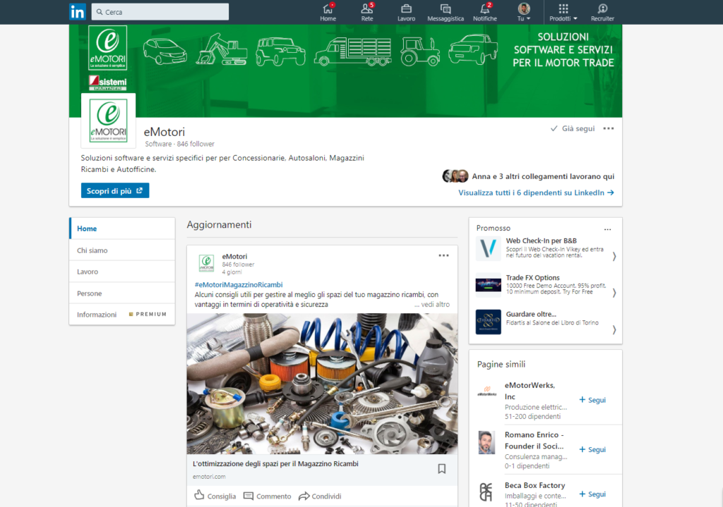Click chevron next to Trade FX Options

pos(614,293)
